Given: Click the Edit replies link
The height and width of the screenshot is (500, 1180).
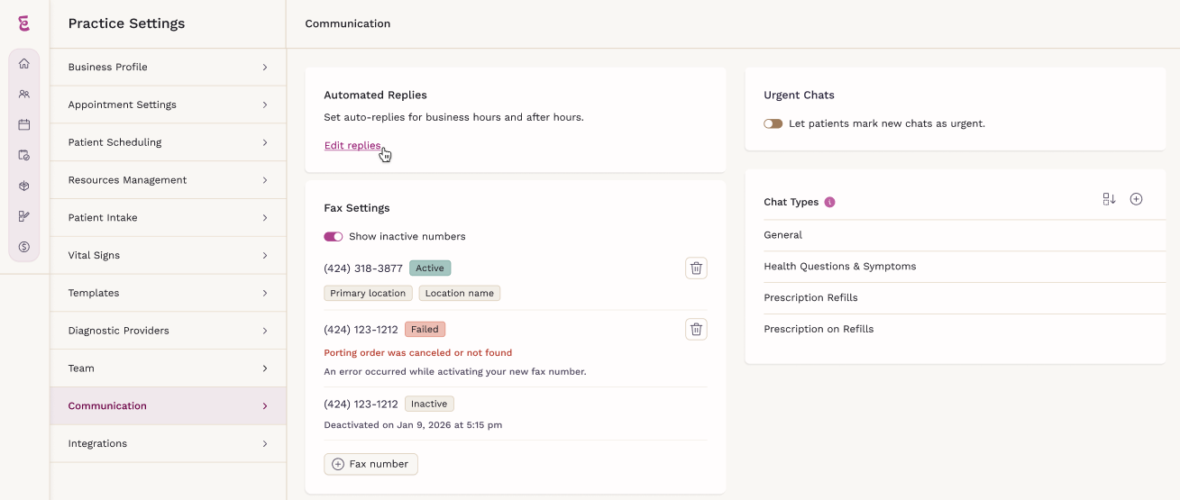Looking at the screenshot, I should click(352, 146).
